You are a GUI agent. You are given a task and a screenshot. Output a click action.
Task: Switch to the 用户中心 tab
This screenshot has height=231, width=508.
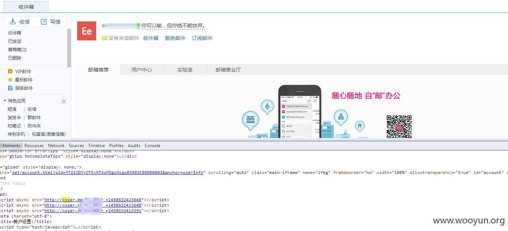tap(142, 70)
